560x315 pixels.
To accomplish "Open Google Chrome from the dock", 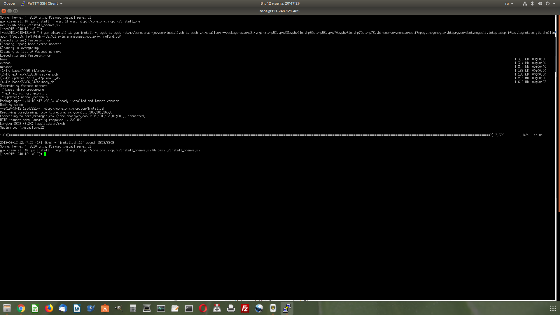I will click(21, 308).
